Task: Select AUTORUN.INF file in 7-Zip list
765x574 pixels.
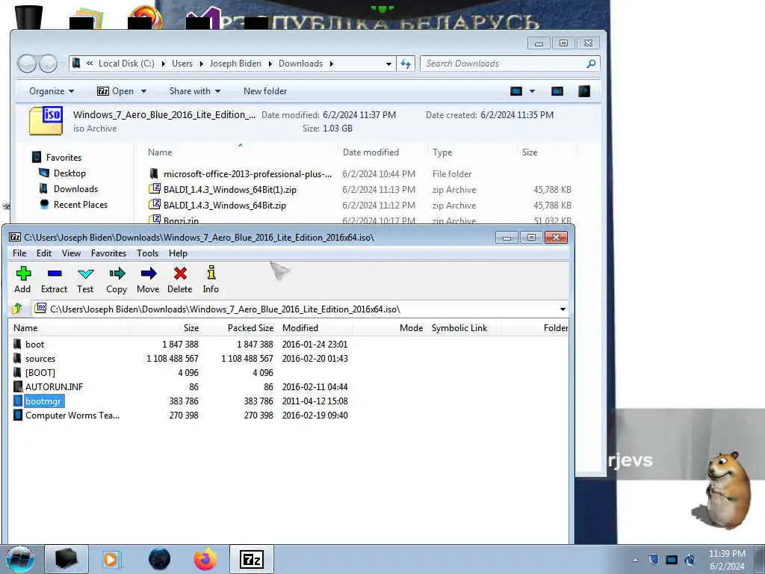Action: [54, 386]
